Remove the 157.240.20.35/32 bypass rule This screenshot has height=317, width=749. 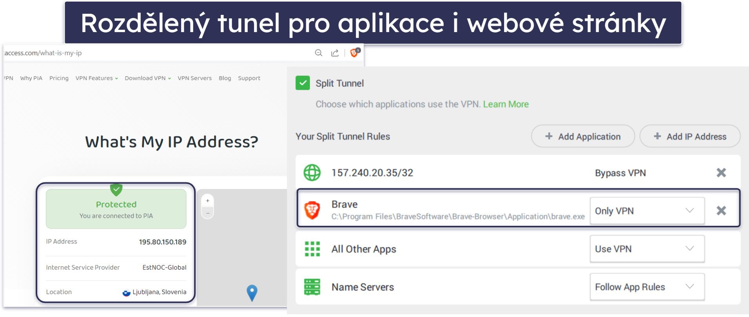(721, 173)
